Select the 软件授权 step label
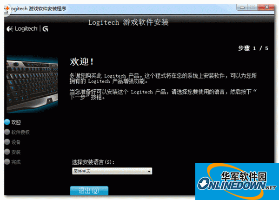The image size is (279, 200). coord(20,132)
